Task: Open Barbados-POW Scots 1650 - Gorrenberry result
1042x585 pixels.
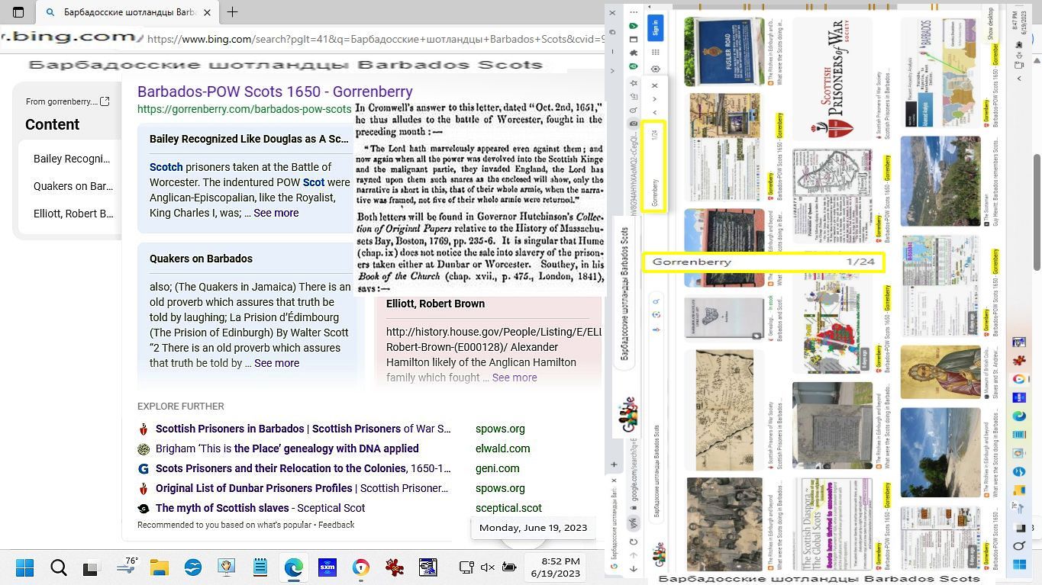Action: (275, 91)
